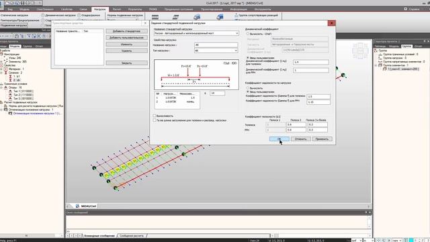This screenshot has height=242, width=430.
Task: Click РРН Полоса 3 и более field
Action: 317,130
